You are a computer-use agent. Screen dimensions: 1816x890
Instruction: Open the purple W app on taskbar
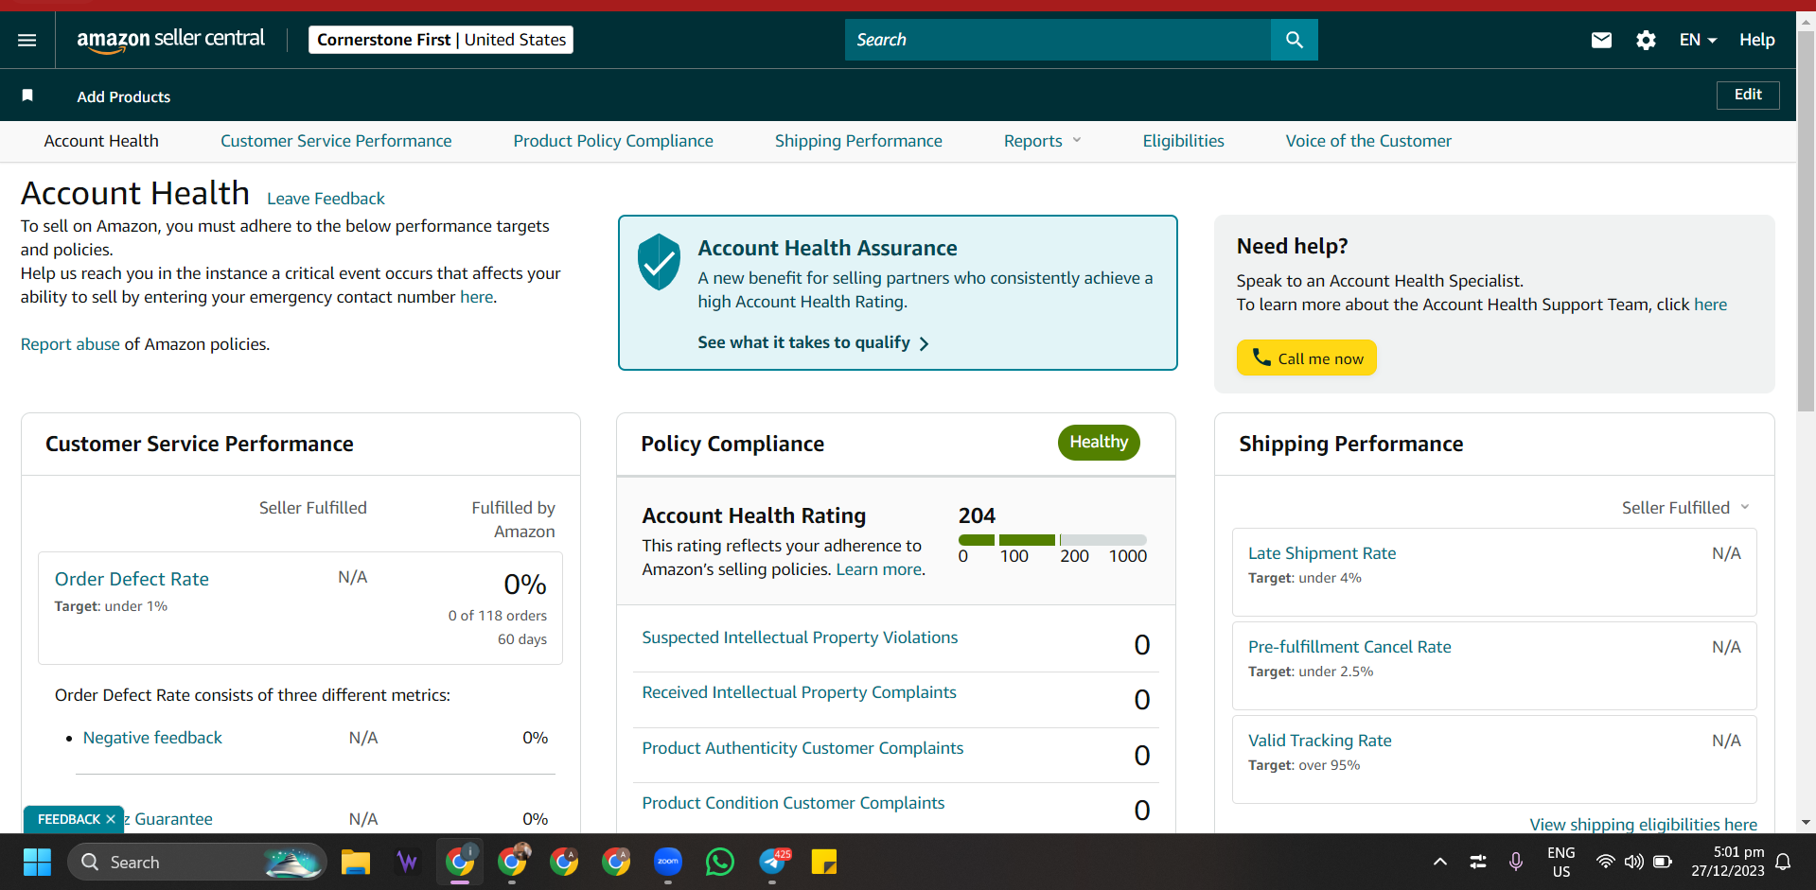(x=408, y=862)
